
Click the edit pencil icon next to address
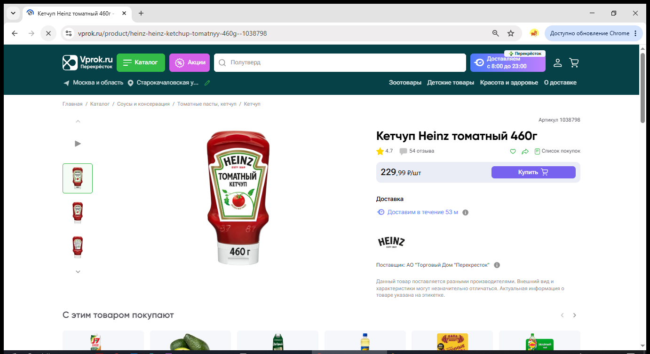[x=207, y=83]
